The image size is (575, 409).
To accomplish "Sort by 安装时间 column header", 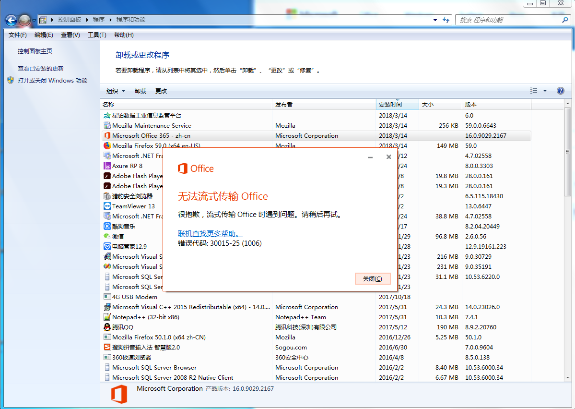I will point(398,105).
